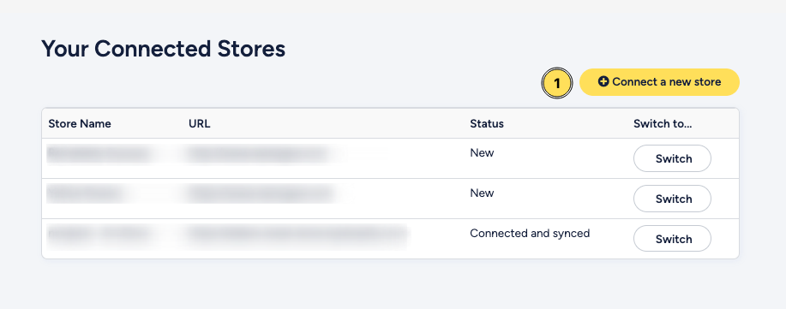786x309 pixels.
Task: Click the blurred name of the synced store
Action: [x=99, y=234]
